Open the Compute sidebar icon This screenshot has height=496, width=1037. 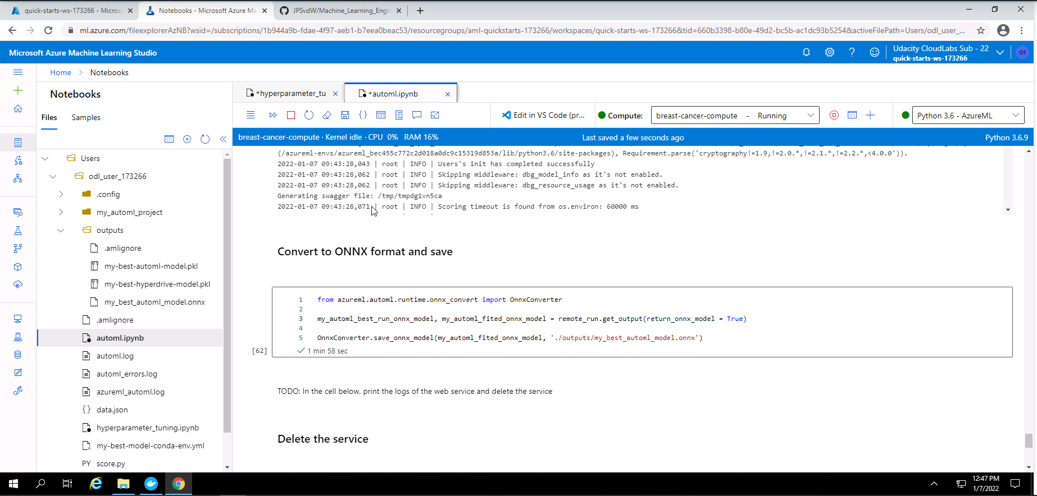click(x=18, y=319)
